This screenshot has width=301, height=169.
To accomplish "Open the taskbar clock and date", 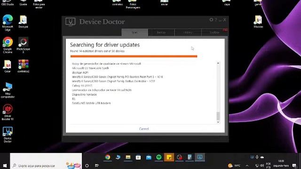I will tap(281, 163).
